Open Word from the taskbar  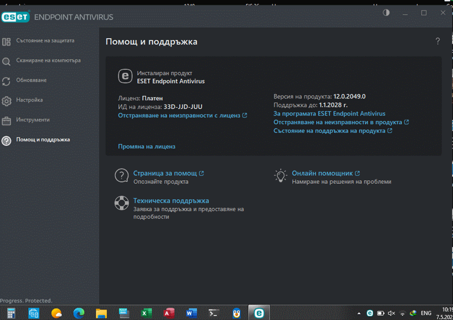pos(191,313)
